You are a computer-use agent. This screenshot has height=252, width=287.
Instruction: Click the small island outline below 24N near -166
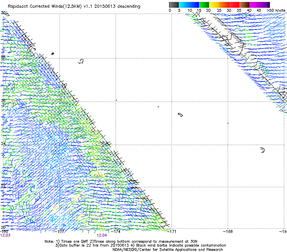(x=263, y=150)
